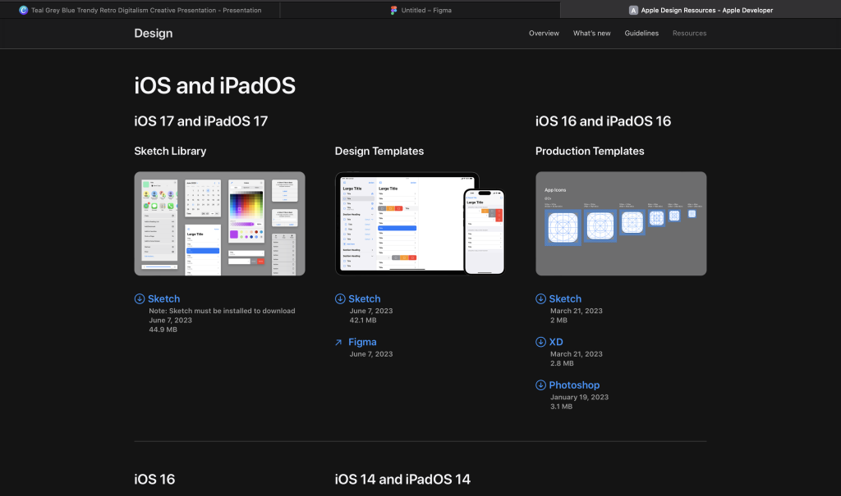This screenshot has height=496, width=841.
Task: Download Production Templates Sketch file (2 MB)
Action: click(565, 299)
